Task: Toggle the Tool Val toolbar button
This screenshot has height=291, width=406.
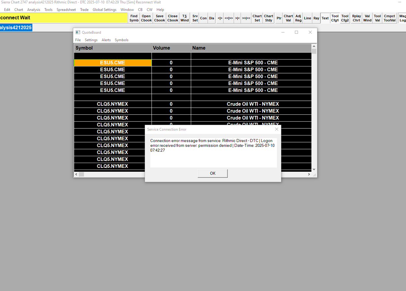Action: pyautogui.click(x=377, y=18)
